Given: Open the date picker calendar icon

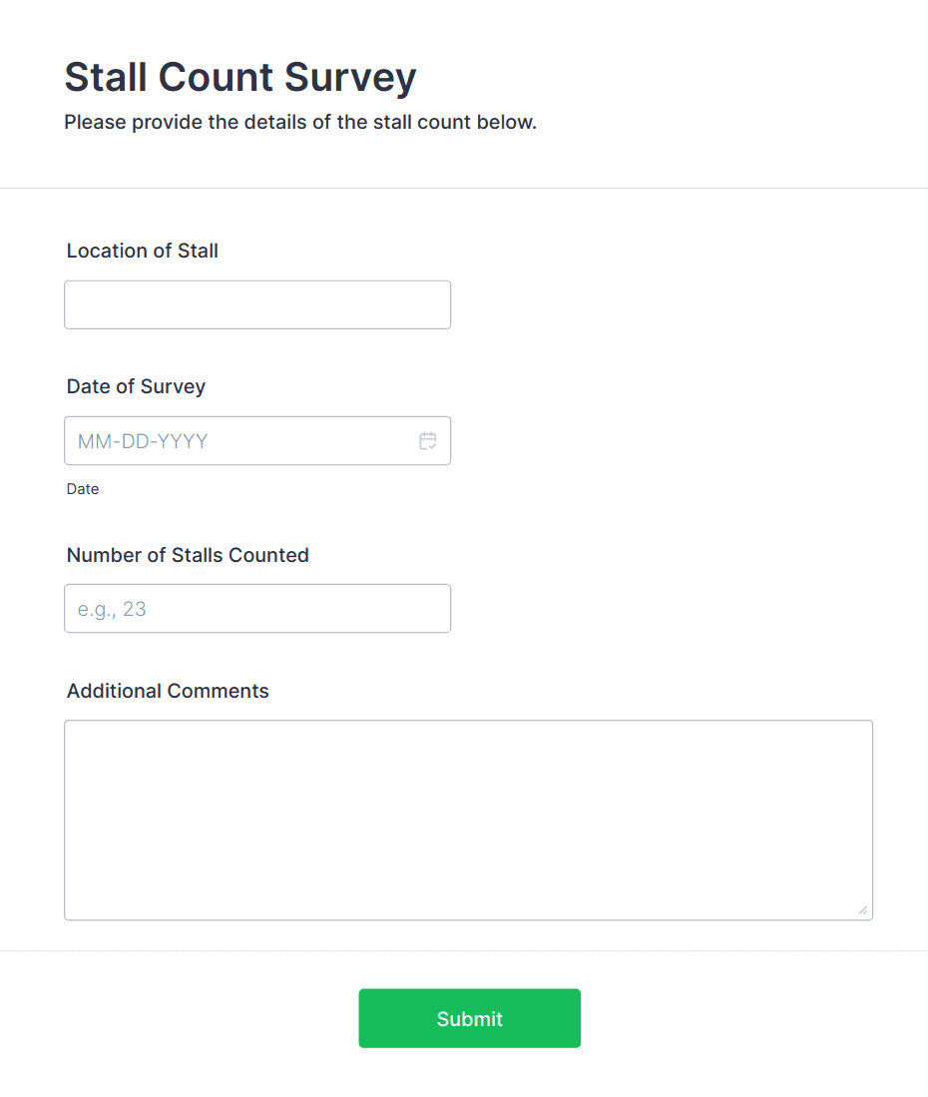Looking at the screenshot, I should point(428,441).
